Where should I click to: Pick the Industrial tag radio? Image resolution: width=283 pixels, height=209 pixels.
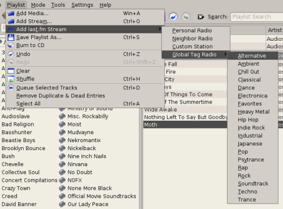(x=252, y=135)
